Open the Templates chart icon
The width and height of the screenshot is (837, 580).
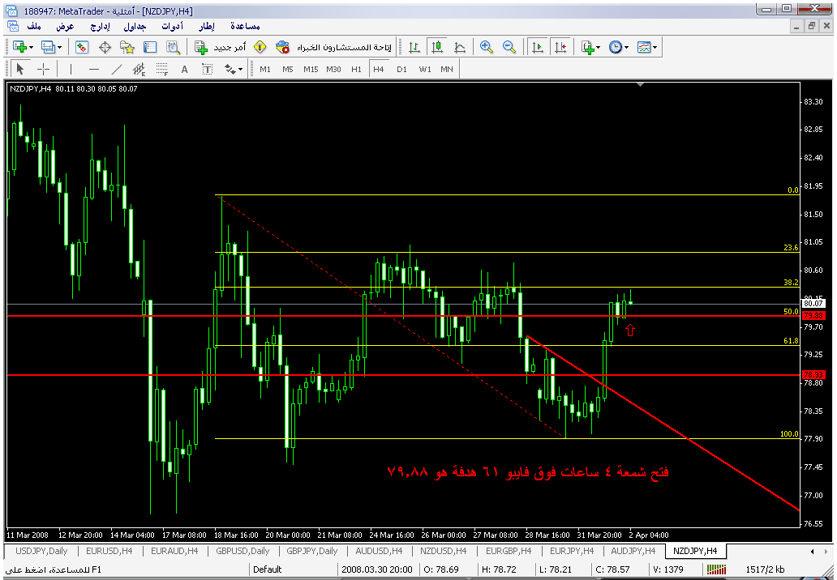pyautogui.click(x=644, y=47)
